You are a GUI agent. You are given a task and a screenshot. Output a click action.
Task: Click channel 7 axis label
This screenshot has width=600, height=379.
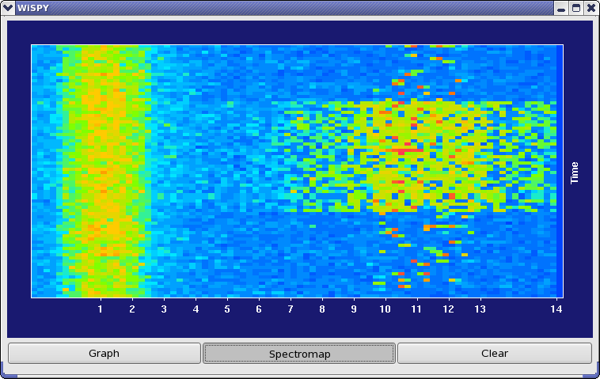[x=291, y=309]
